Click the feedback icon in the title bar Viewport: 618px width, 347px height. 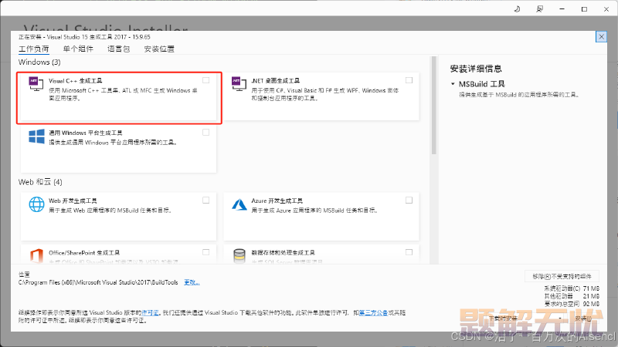coord(539,8)
